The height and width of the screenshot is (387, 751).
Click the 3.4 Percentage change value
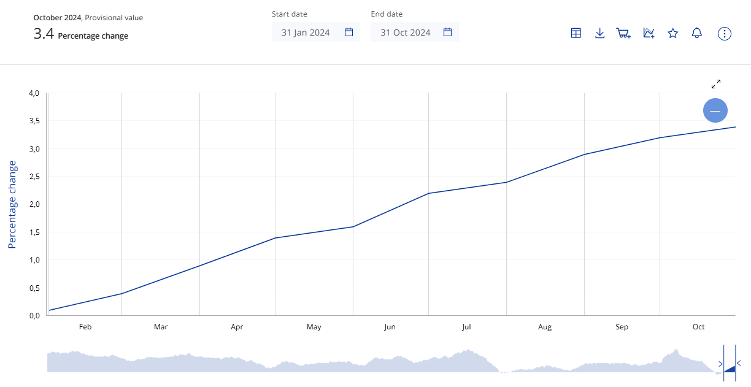(x=81, y=34)
